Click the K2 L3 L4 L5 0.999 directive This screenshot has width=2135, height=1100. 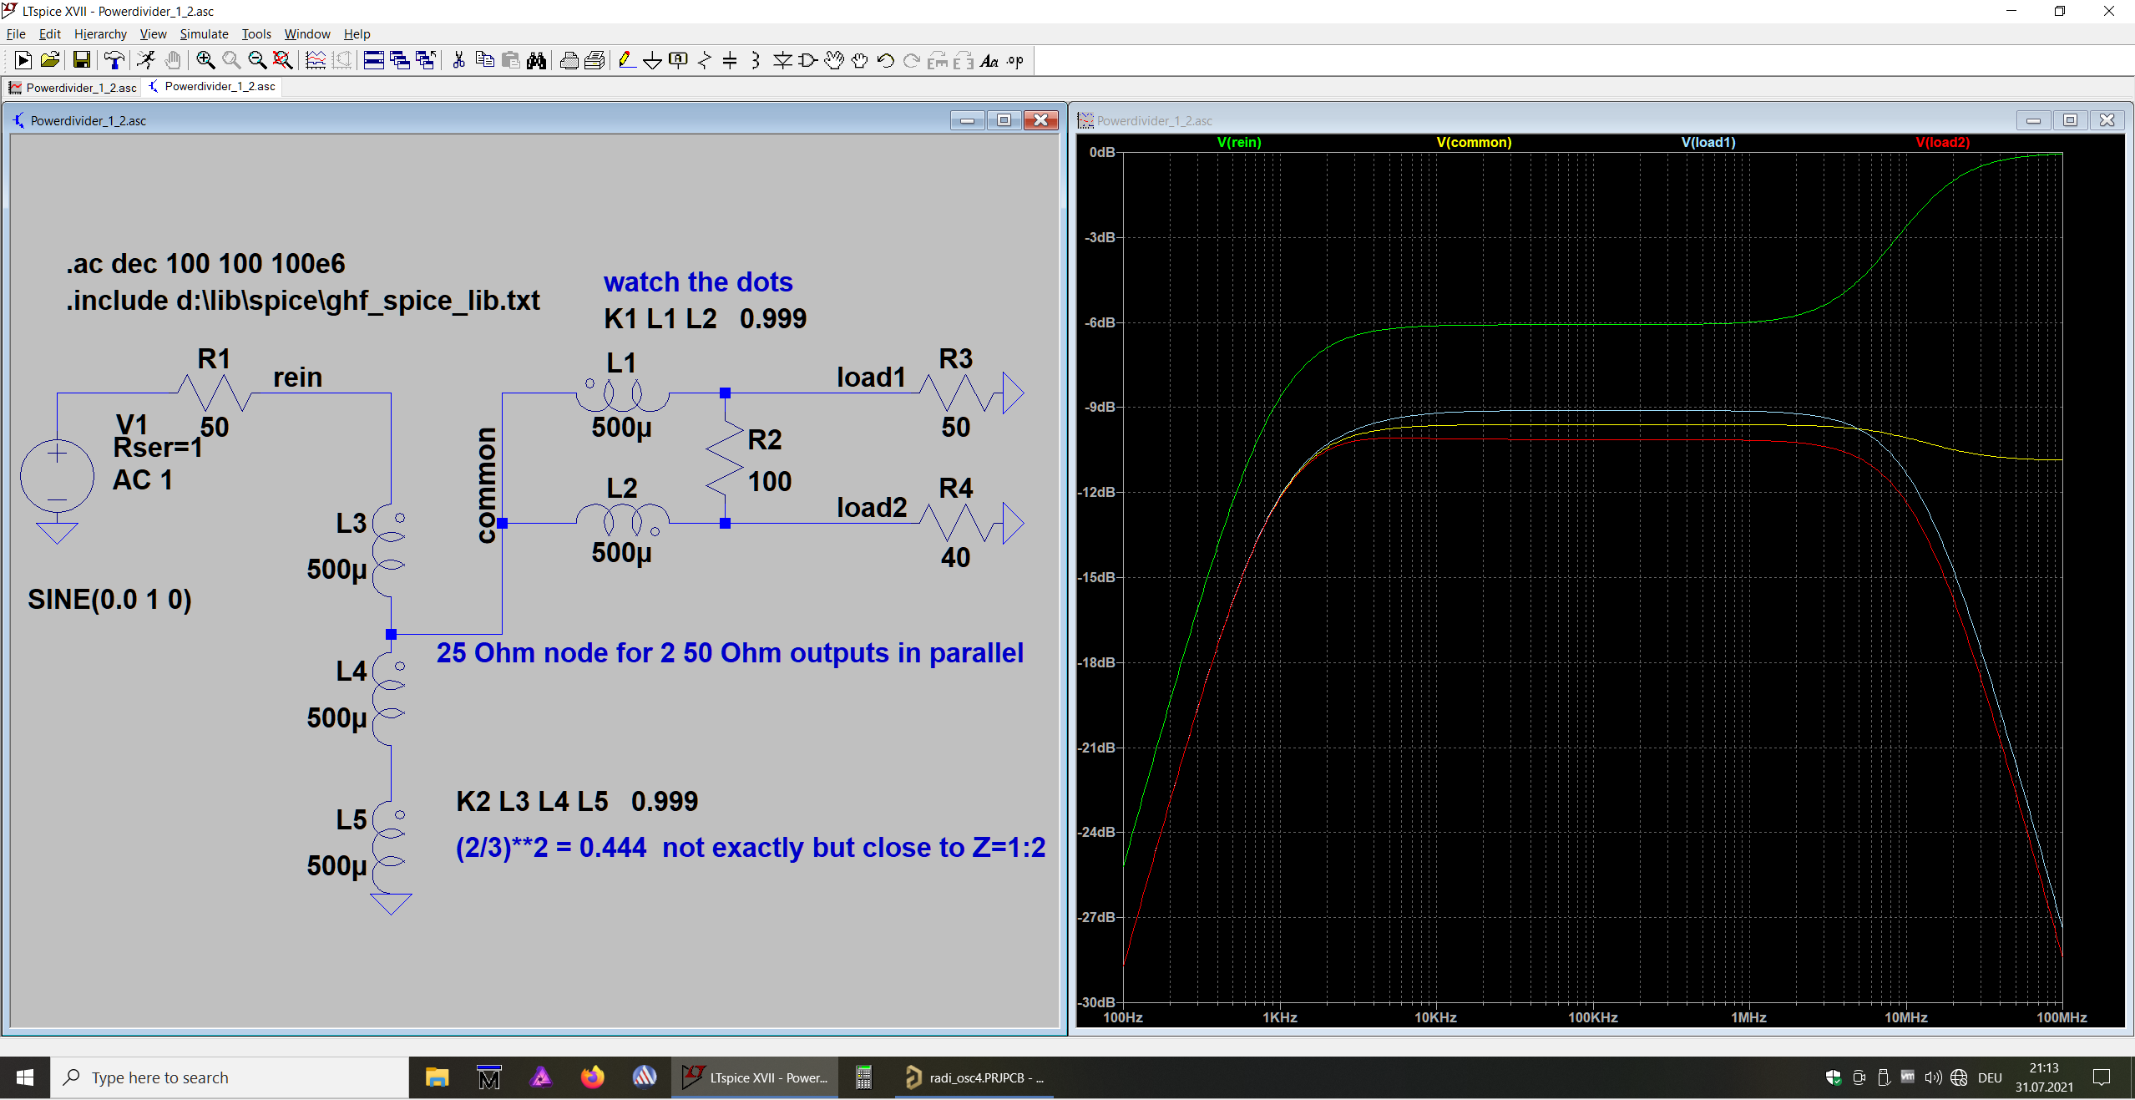577,801
